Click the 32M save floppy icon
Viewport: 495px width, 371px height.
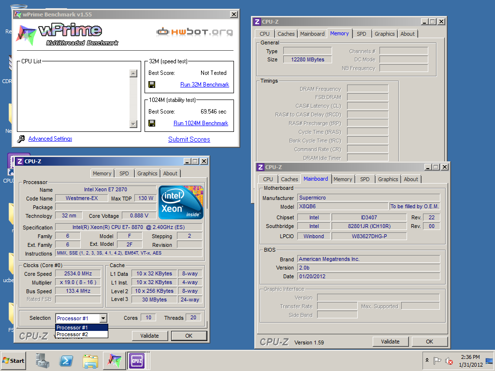[152, 85]
